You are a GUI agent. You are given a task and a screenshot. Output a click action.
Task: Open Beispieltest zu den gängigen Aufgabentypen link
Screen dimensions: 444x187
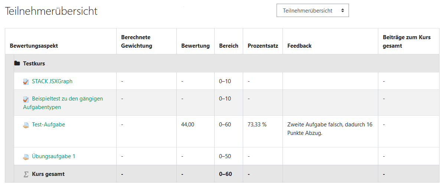tap(63, 103)
